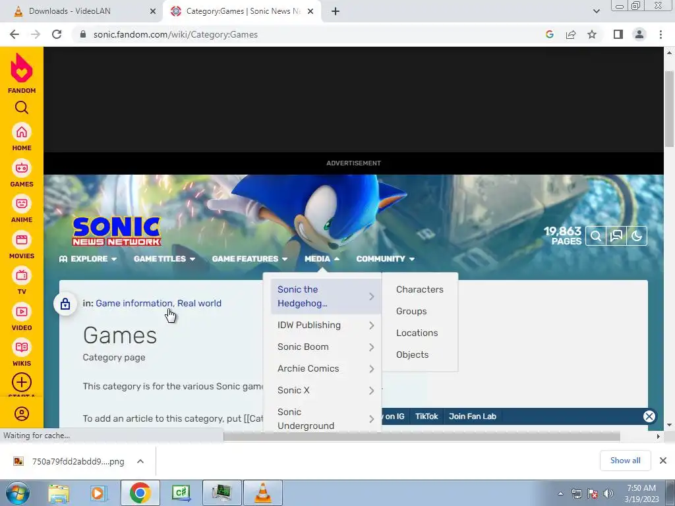Bookmark this page with star icon

592,34
